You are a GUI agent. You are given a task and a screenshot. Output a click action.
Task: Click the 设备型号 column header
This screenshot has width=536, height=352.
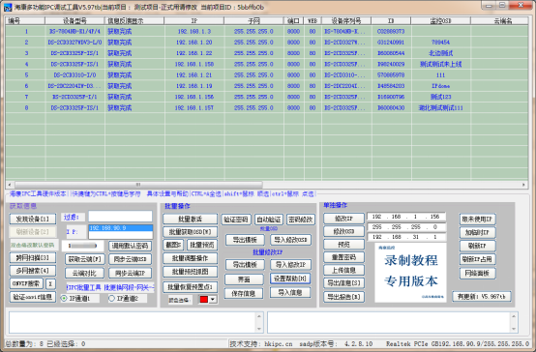(74, 21)
